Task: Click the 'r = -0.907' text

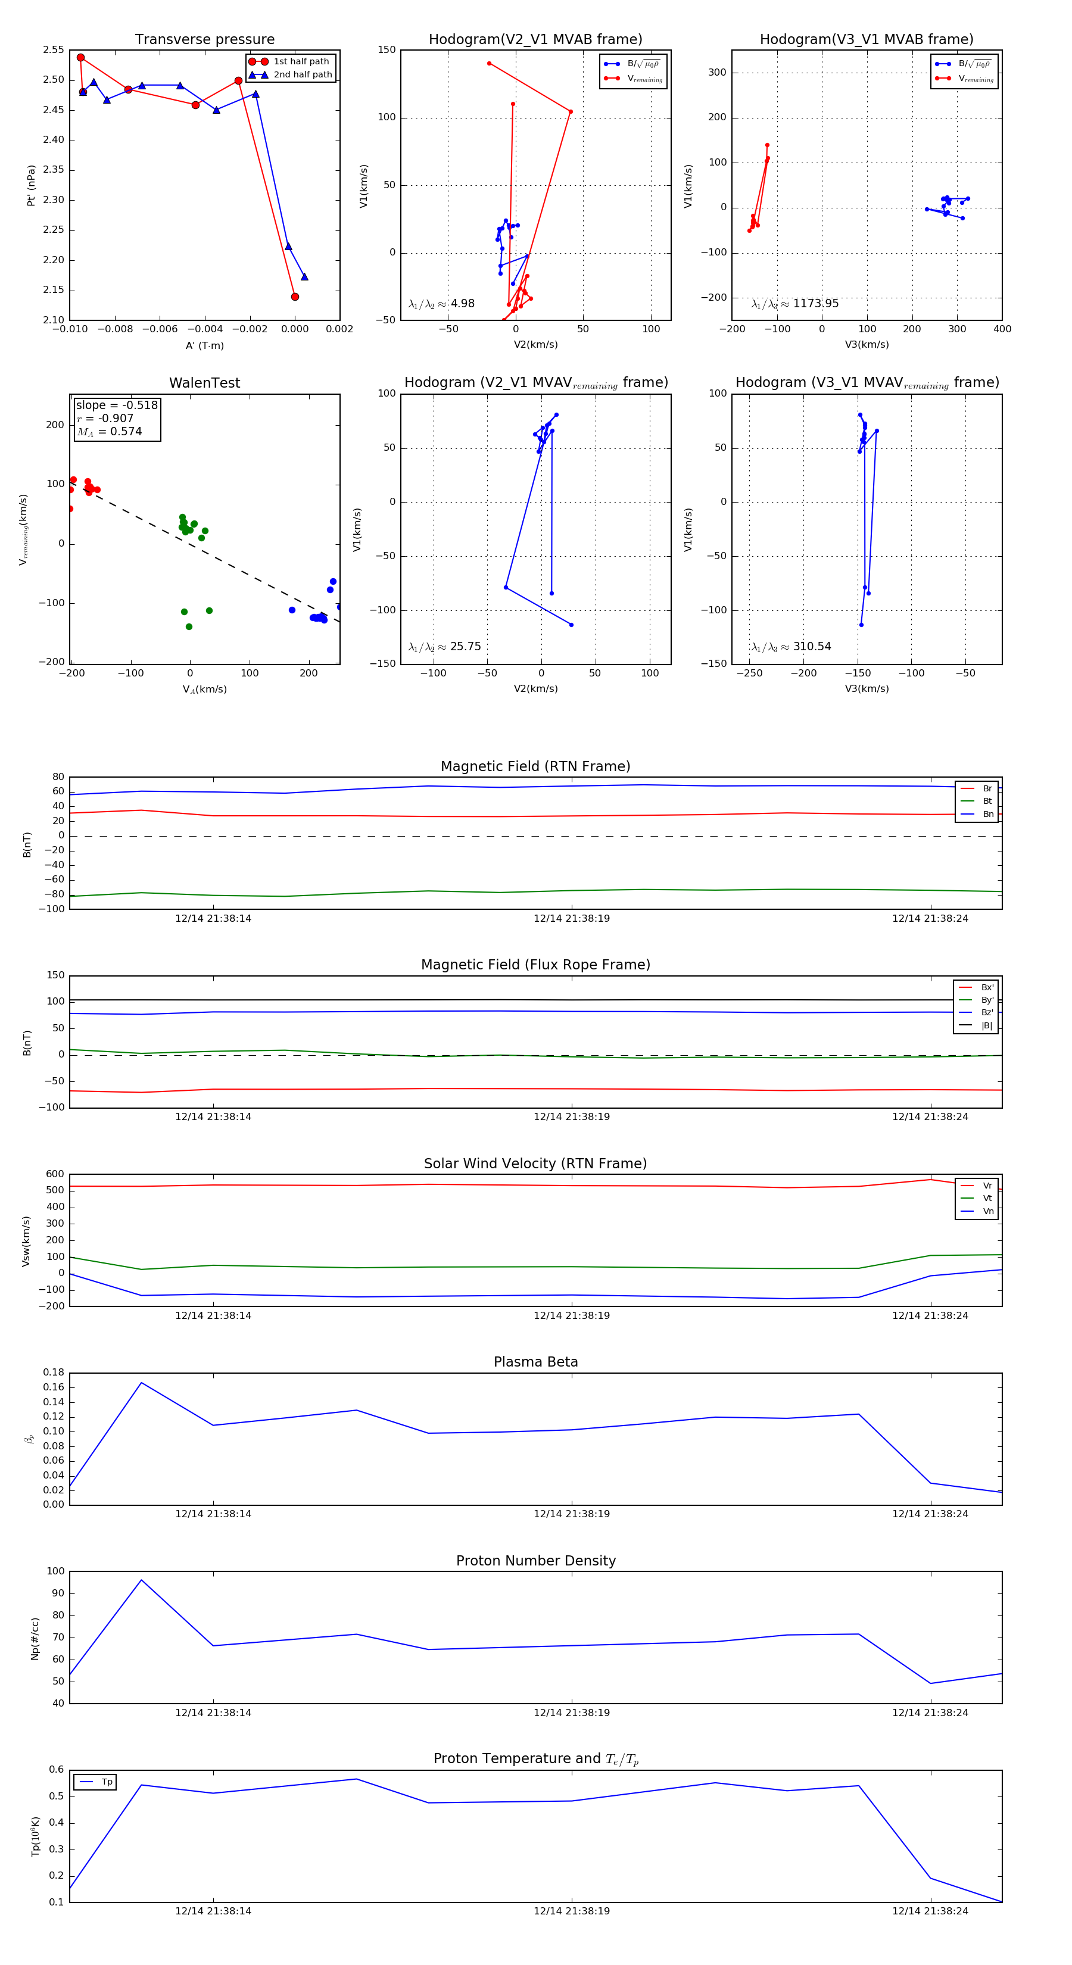Action: tap(105, 418)
